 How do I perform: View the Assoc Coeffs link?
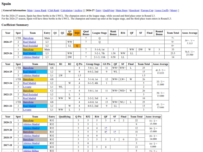click(x=162, y=11)
